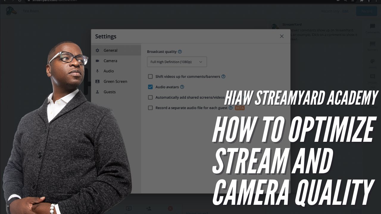
Task: Click help icon next to Record separate audio
Action: coord(231,108)
